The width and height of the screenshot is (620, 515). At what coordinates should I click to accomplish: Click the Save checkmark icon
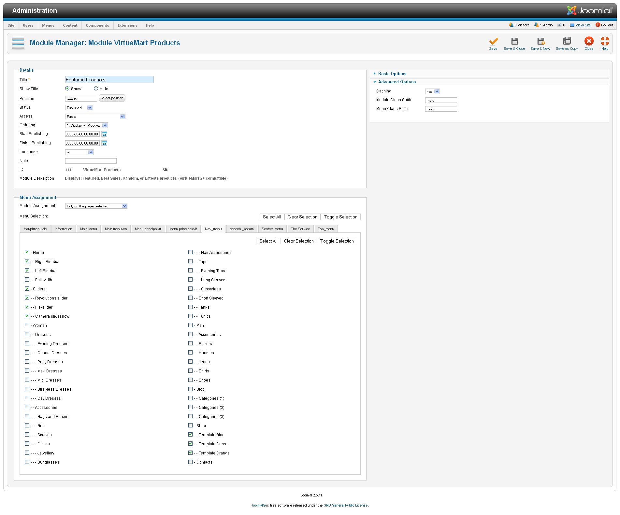[493, 41]
